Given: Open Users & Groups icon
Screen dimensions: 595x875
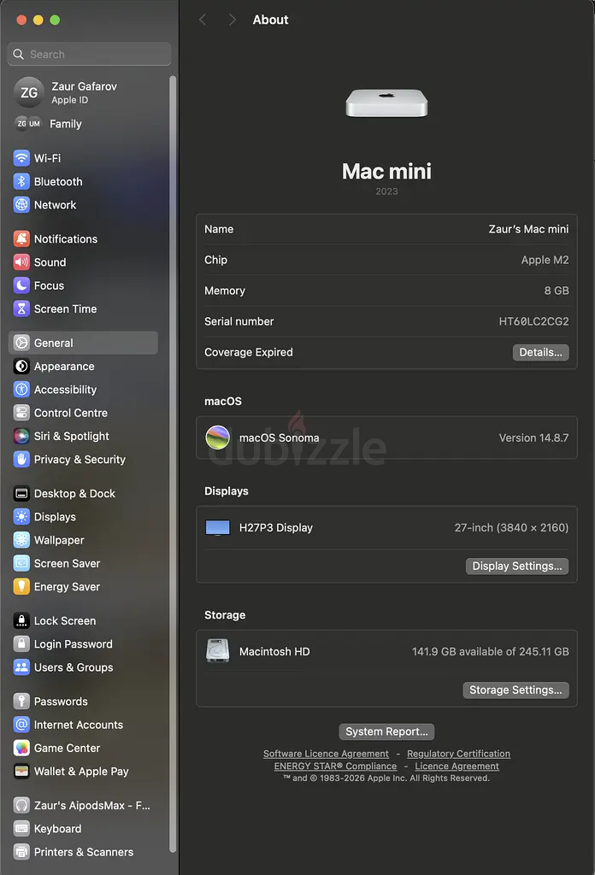Looking at the screenshot, I should pos(21,667).
